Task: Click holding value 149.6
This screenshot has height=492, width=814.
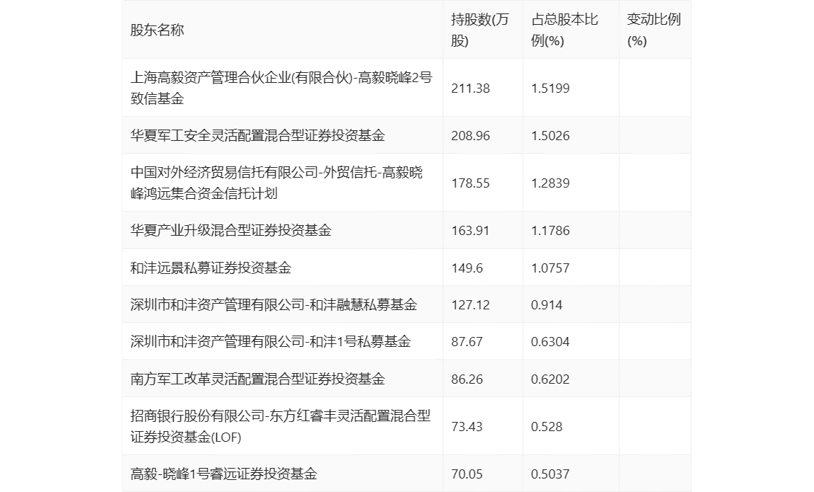Action: (467, 268)
